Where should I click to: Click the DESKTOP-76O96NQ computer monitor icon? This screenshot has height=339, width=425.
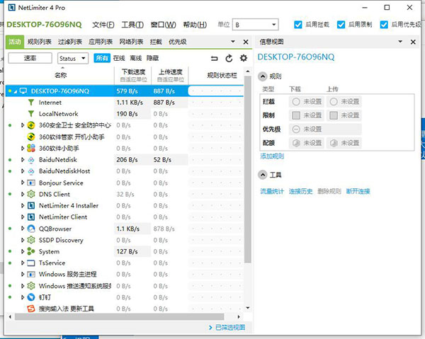(x=23, y=91)
